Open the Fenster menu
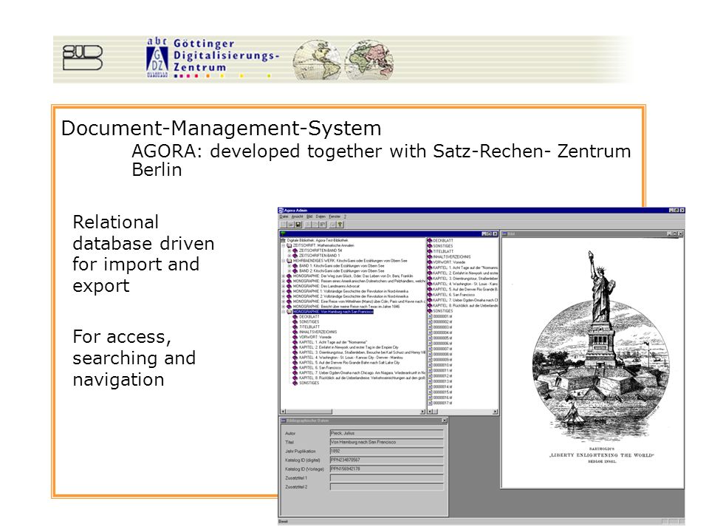This screenshot has width=709, height=532. click(335, 216)
